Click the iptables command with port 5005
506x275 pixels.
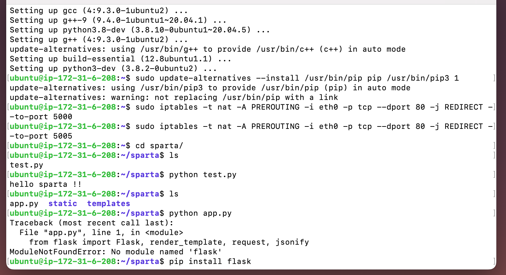251,131
